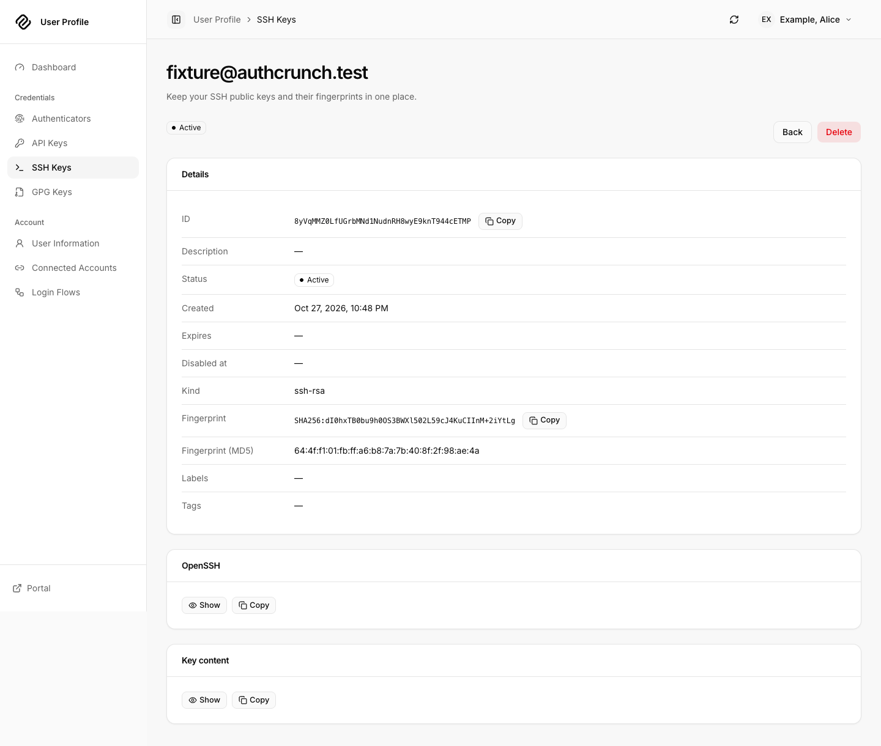
Task: Copy the key ID value
Action: tap(500, 221)
